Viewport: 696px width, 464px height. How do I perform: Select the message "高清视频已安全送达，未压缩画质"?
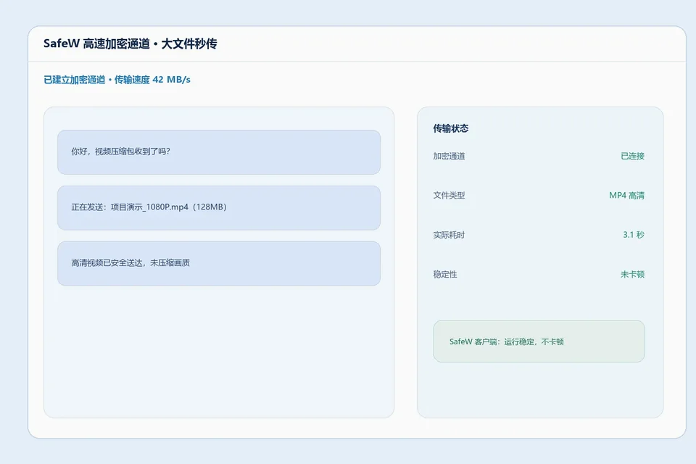[x=219, y=263]
